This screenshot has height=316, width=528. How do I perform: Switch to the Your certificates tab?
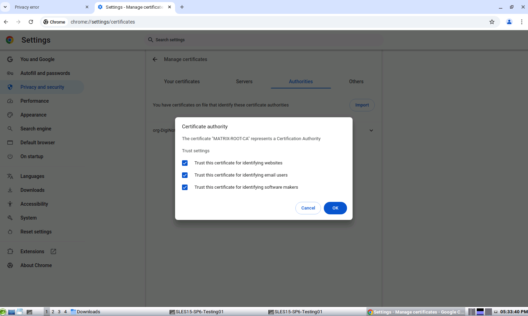click(182, 82)
